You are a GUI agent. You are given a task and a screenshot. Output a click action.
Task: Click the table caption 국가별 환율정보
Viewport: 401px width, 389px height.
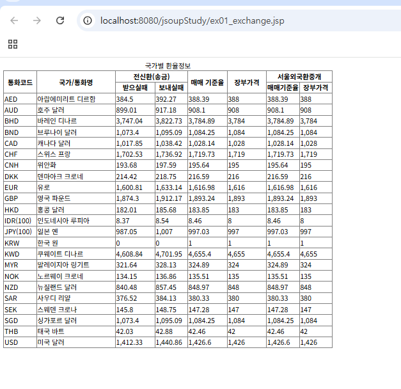pos(168,66)
